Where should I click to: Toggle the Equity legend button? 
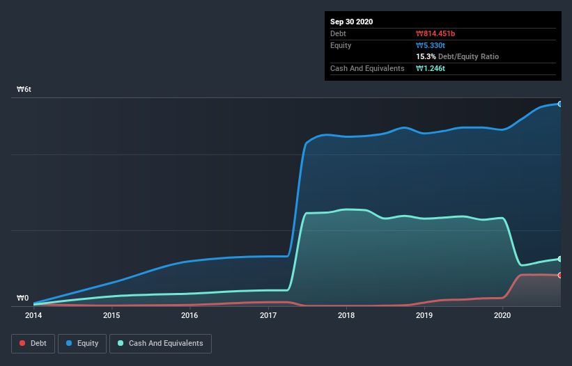tap(82, 344)
